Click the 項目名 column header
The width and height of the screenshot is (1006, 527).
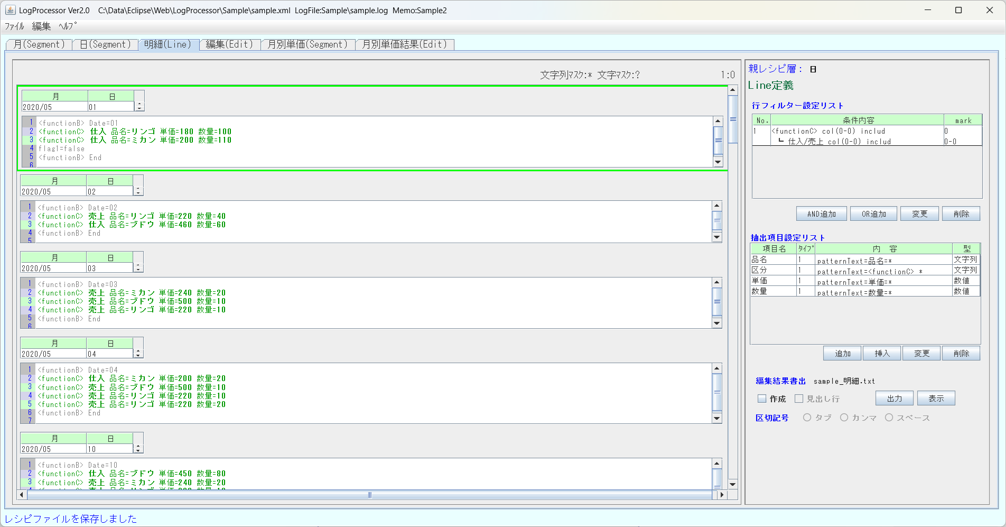(774, 248)
